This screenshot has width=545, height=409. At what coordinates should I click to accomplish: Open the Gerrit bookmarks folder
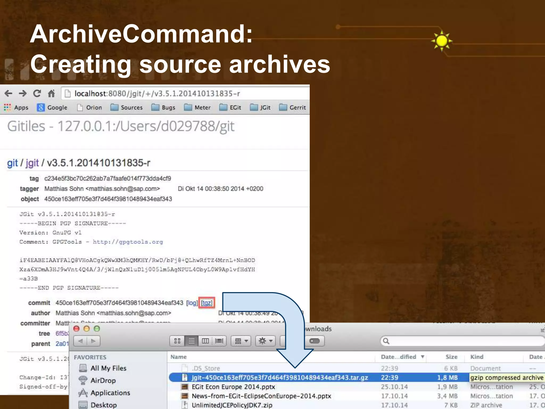292,108
